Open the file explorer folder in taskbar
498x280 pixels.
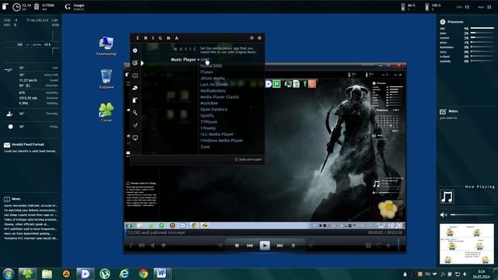pos(47,274)
